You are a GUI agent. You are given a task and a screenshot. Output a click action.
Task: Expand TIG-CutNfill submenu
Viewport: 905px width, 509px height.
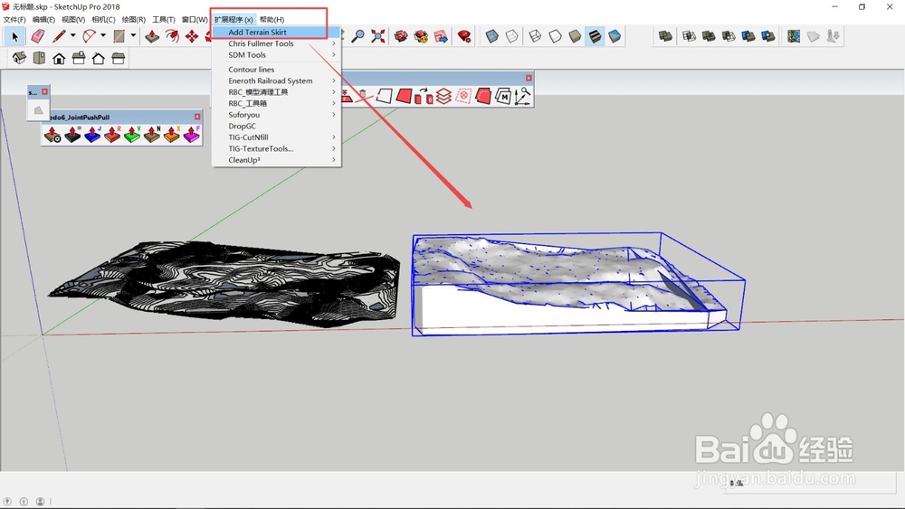(x=276, y=137)
